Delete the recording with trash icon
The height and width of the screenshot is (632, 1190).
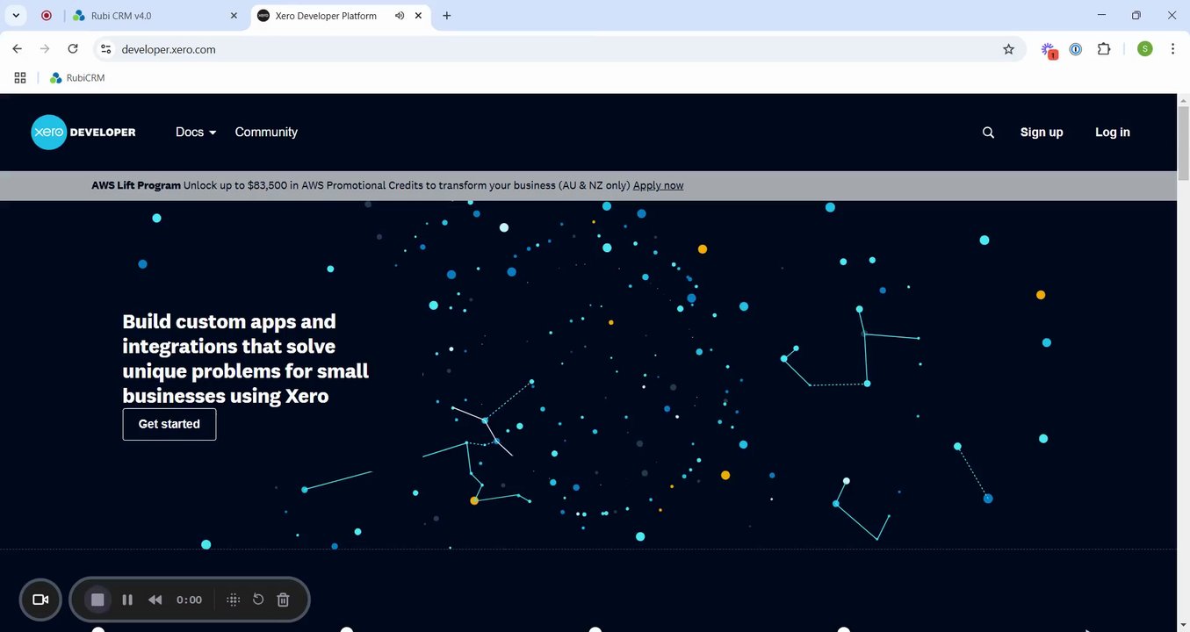pos(283,600)
